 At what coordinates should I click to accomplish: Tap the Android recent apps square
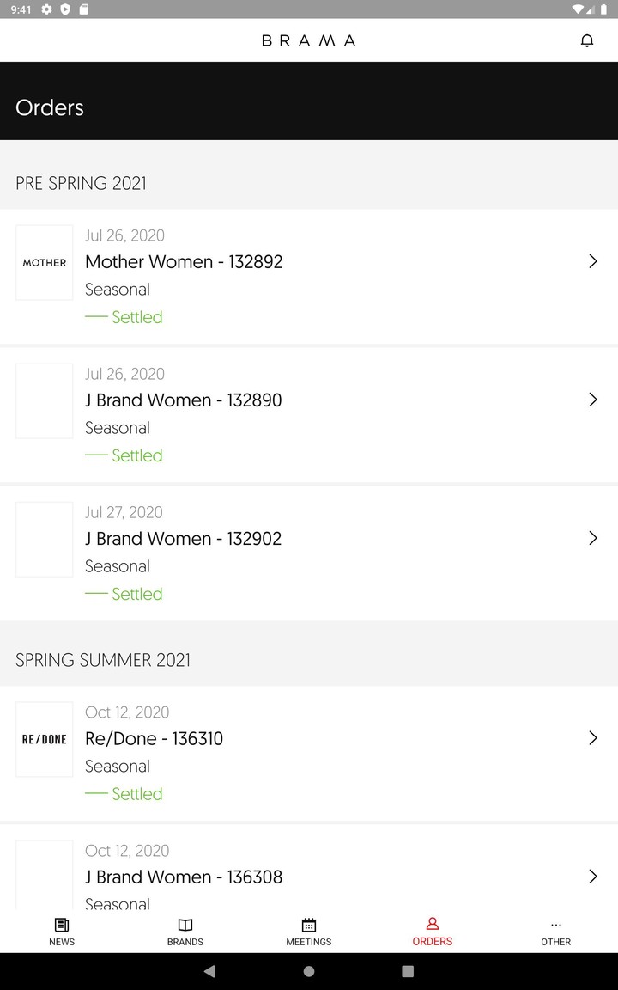point(408,971)
